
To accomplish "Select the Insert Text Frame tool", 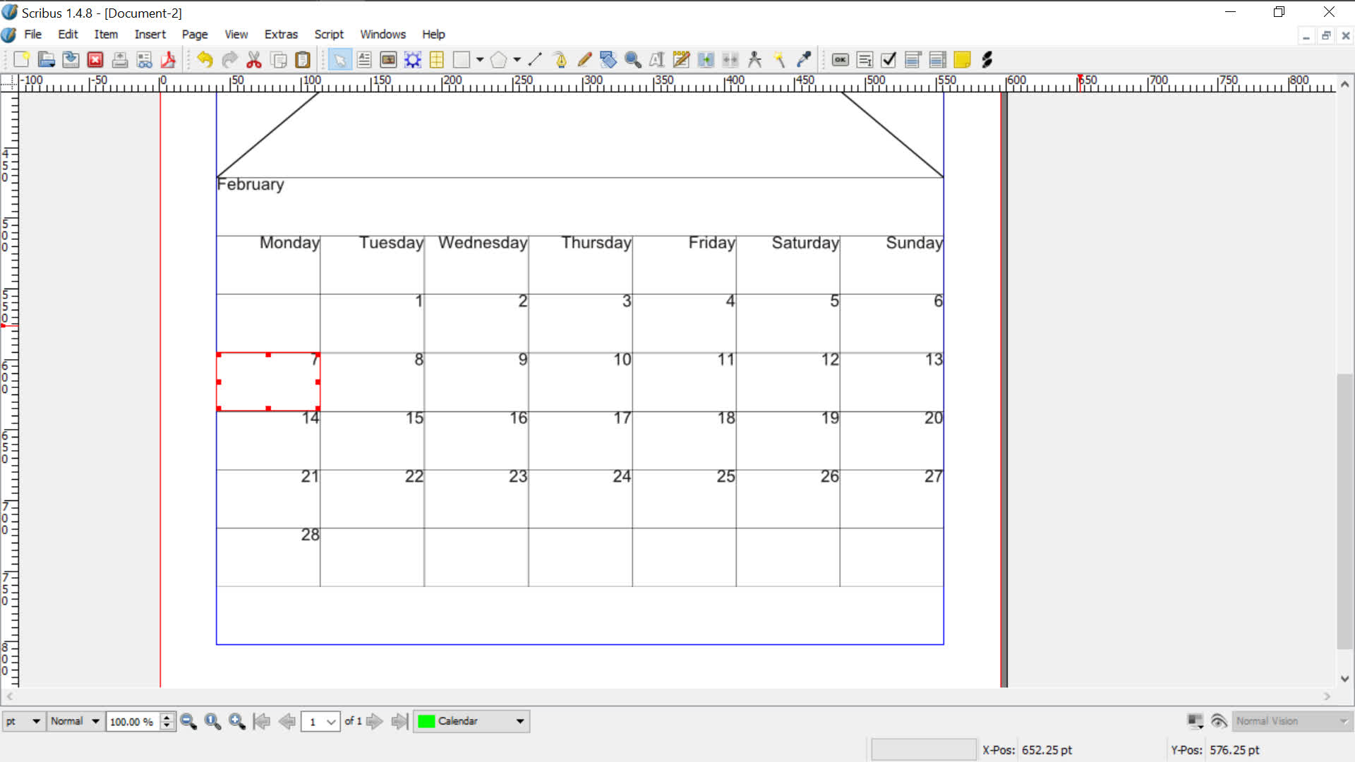I will pos(364,60).
